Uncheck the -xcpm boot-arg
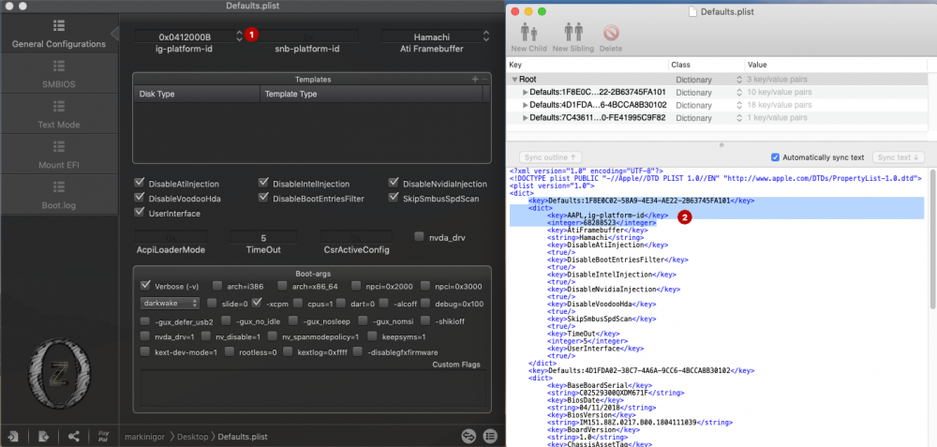 (257, 303)
